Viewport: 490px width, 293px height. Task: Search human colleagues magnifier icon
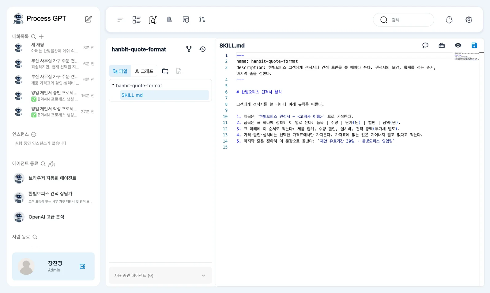(35, 237)
